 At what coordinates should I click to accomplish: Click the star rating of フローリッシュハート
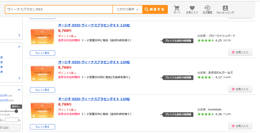tap(206, 40)
